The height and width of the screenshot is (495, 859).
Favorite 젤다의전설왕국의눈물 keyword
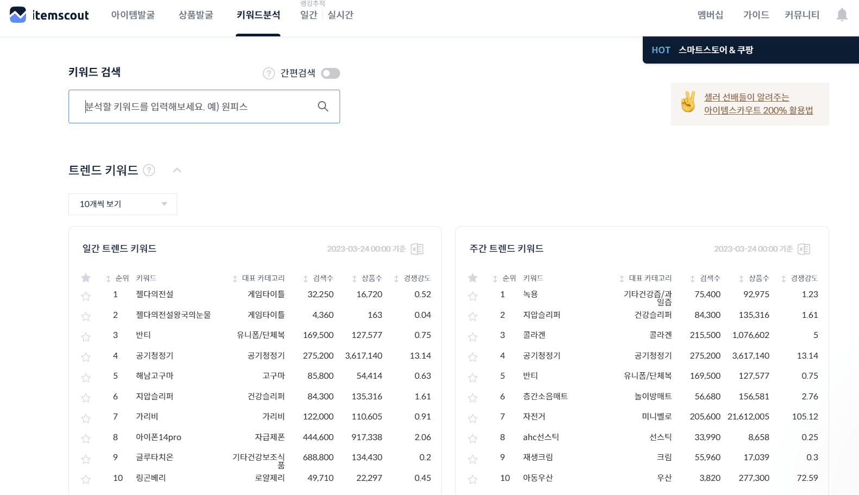86,316
